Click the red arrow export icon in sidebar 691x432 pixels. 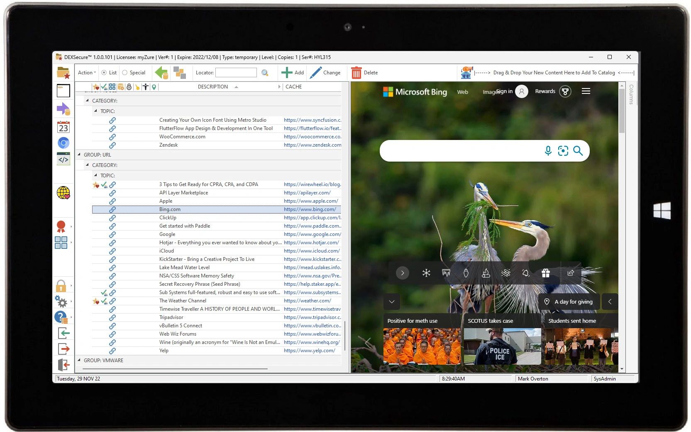[63, 349]
